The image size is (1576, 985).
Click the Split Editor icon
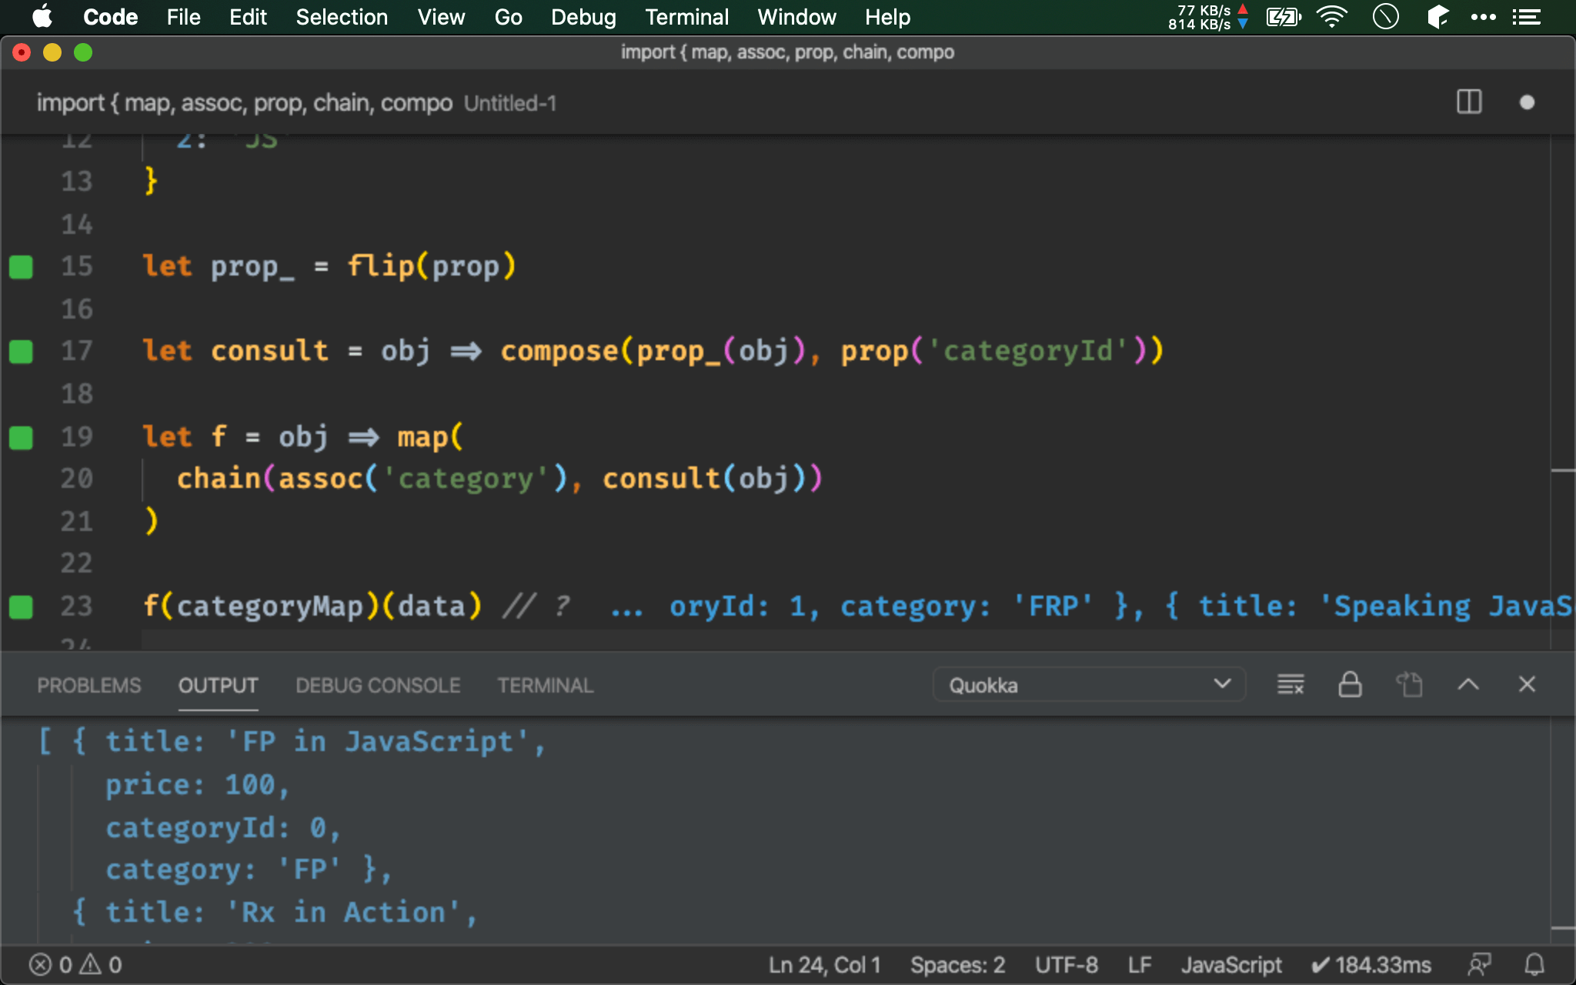click(x=1469, y=102)
